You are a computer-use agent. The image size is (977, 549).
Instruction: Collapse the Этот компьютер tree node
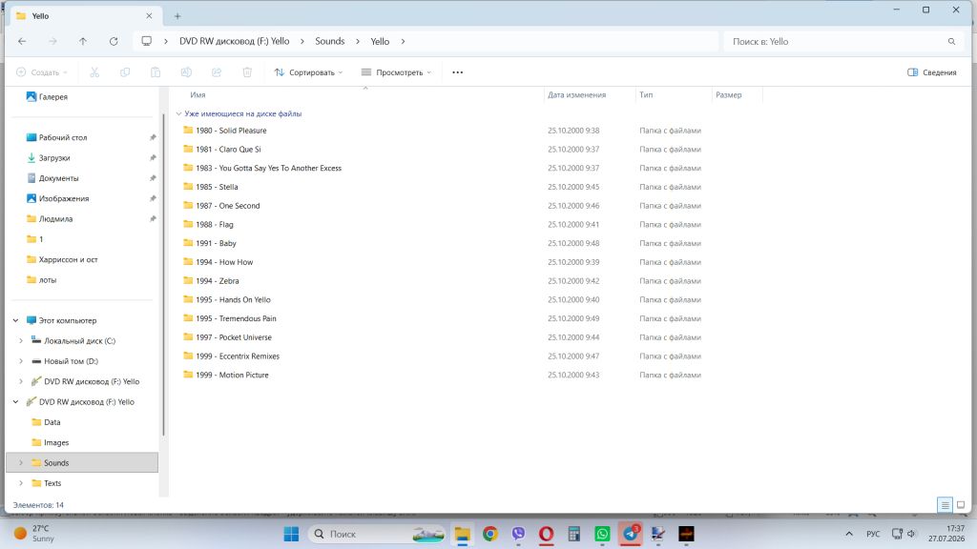(x=15, y=320)
